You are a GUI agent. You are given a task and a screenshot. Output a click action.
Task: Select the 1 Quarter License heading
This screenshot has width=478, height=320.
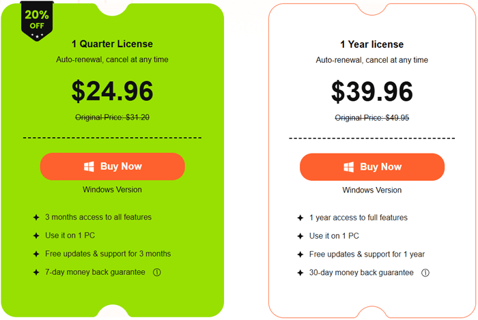112,44
